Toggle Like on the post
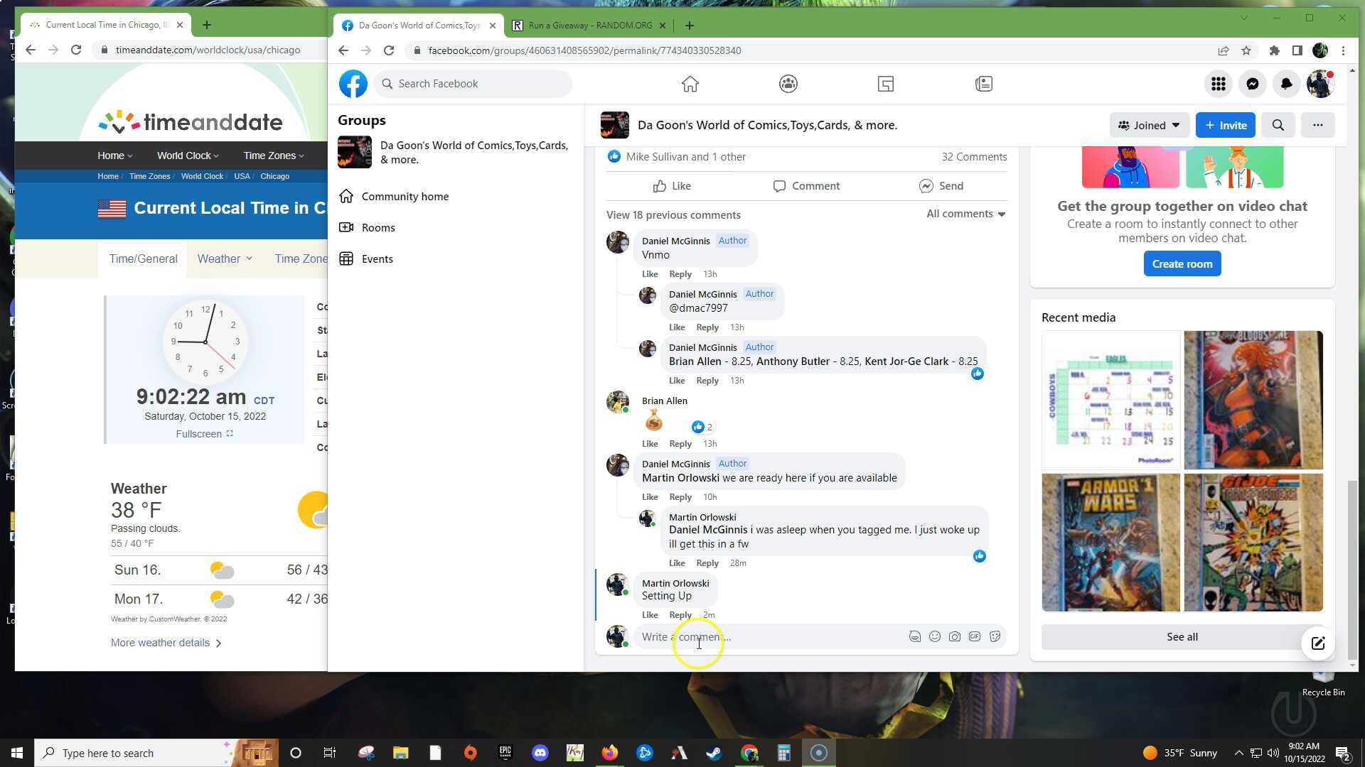Viewport: 1365px width, 767px height. click(x=672, y=186)
